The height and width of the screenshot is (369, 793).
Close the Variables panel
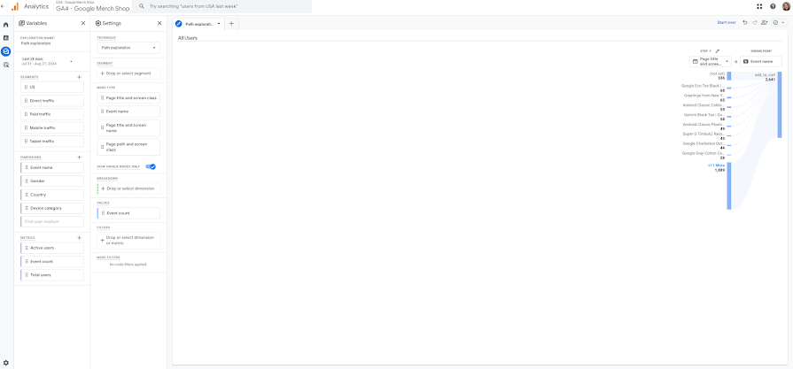click(83, 23)
